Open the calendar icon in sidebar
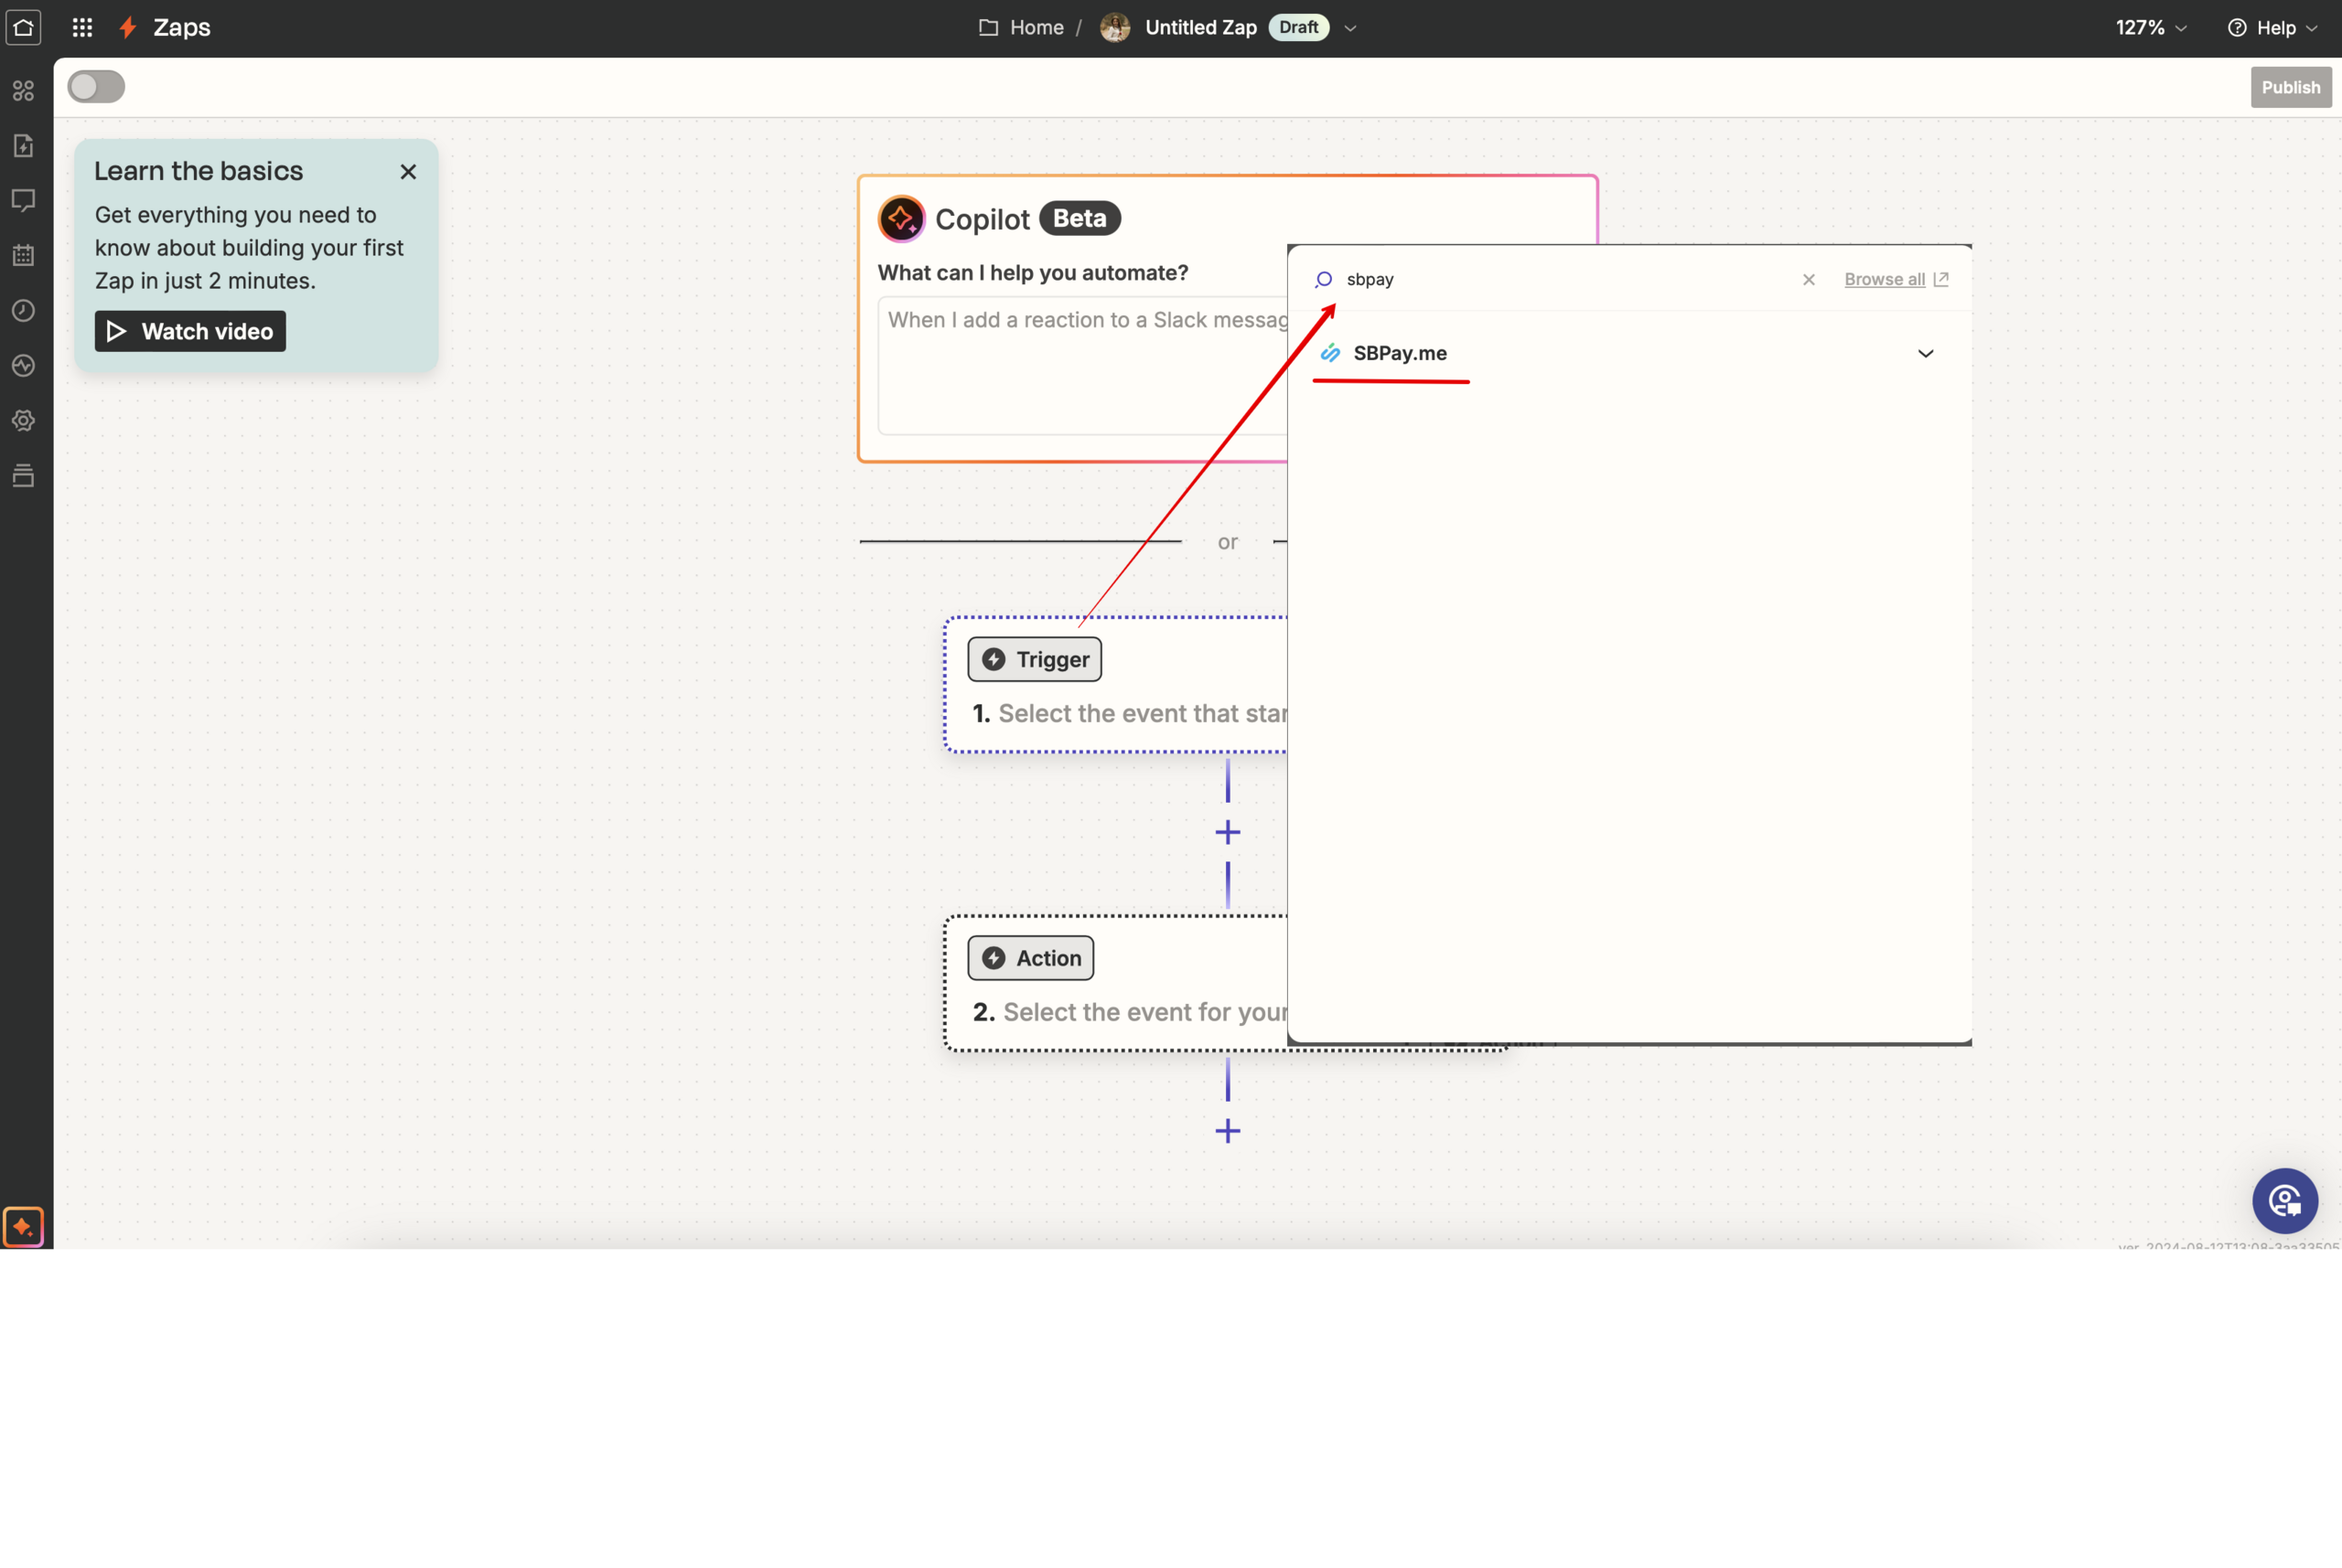 pos(24,256)
